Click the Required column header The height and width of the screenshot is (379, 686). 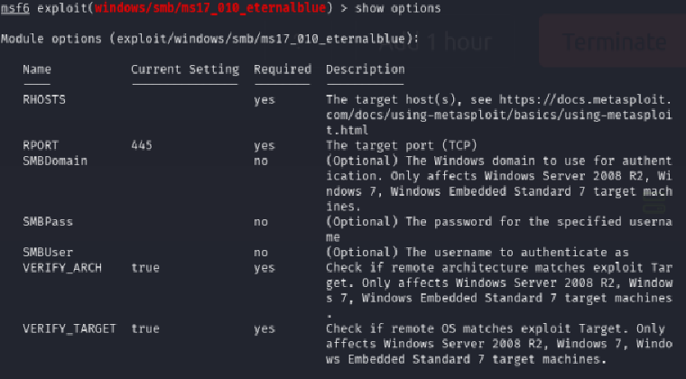(282, 69)
